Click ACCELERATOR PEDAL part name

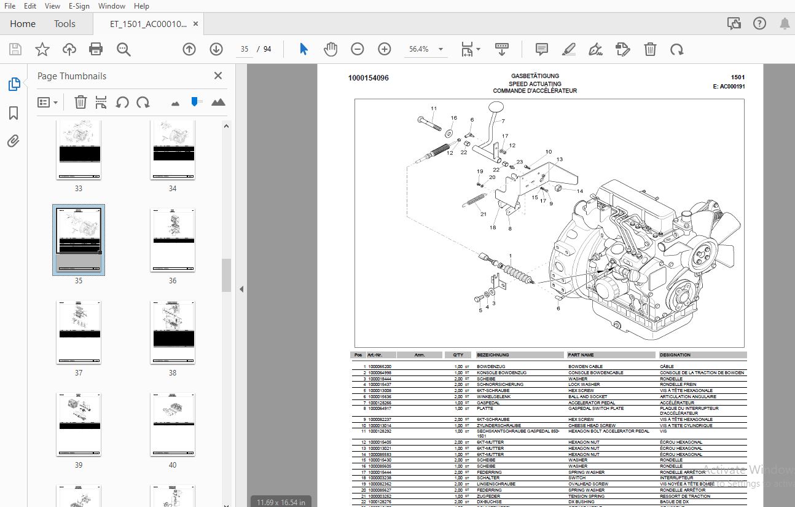(x=592, y=403)
